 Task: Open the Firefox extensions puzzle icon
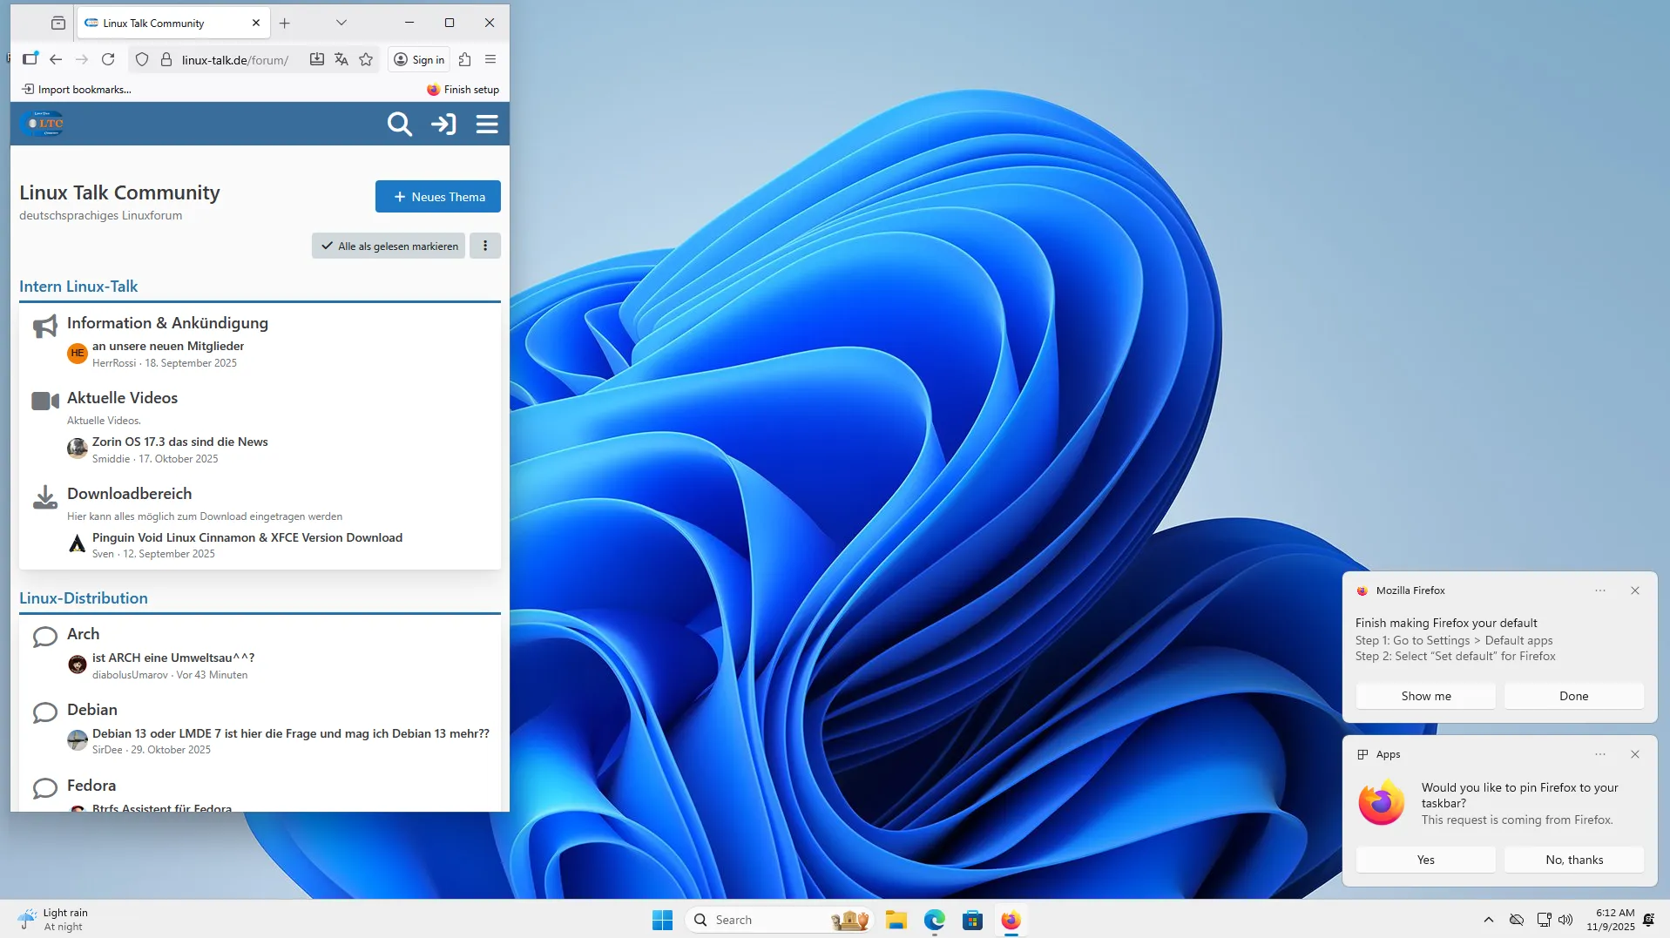[x=464, y=59]
